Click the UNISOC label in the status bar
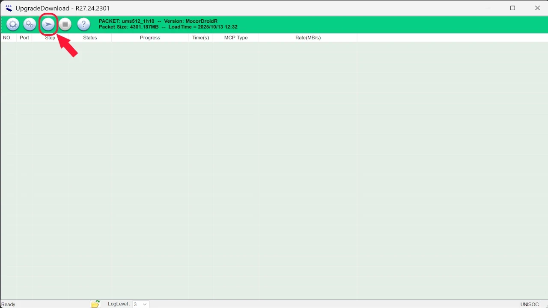This screenshot has width=548, height=308. pyautogui.click(x=530, y=304)
